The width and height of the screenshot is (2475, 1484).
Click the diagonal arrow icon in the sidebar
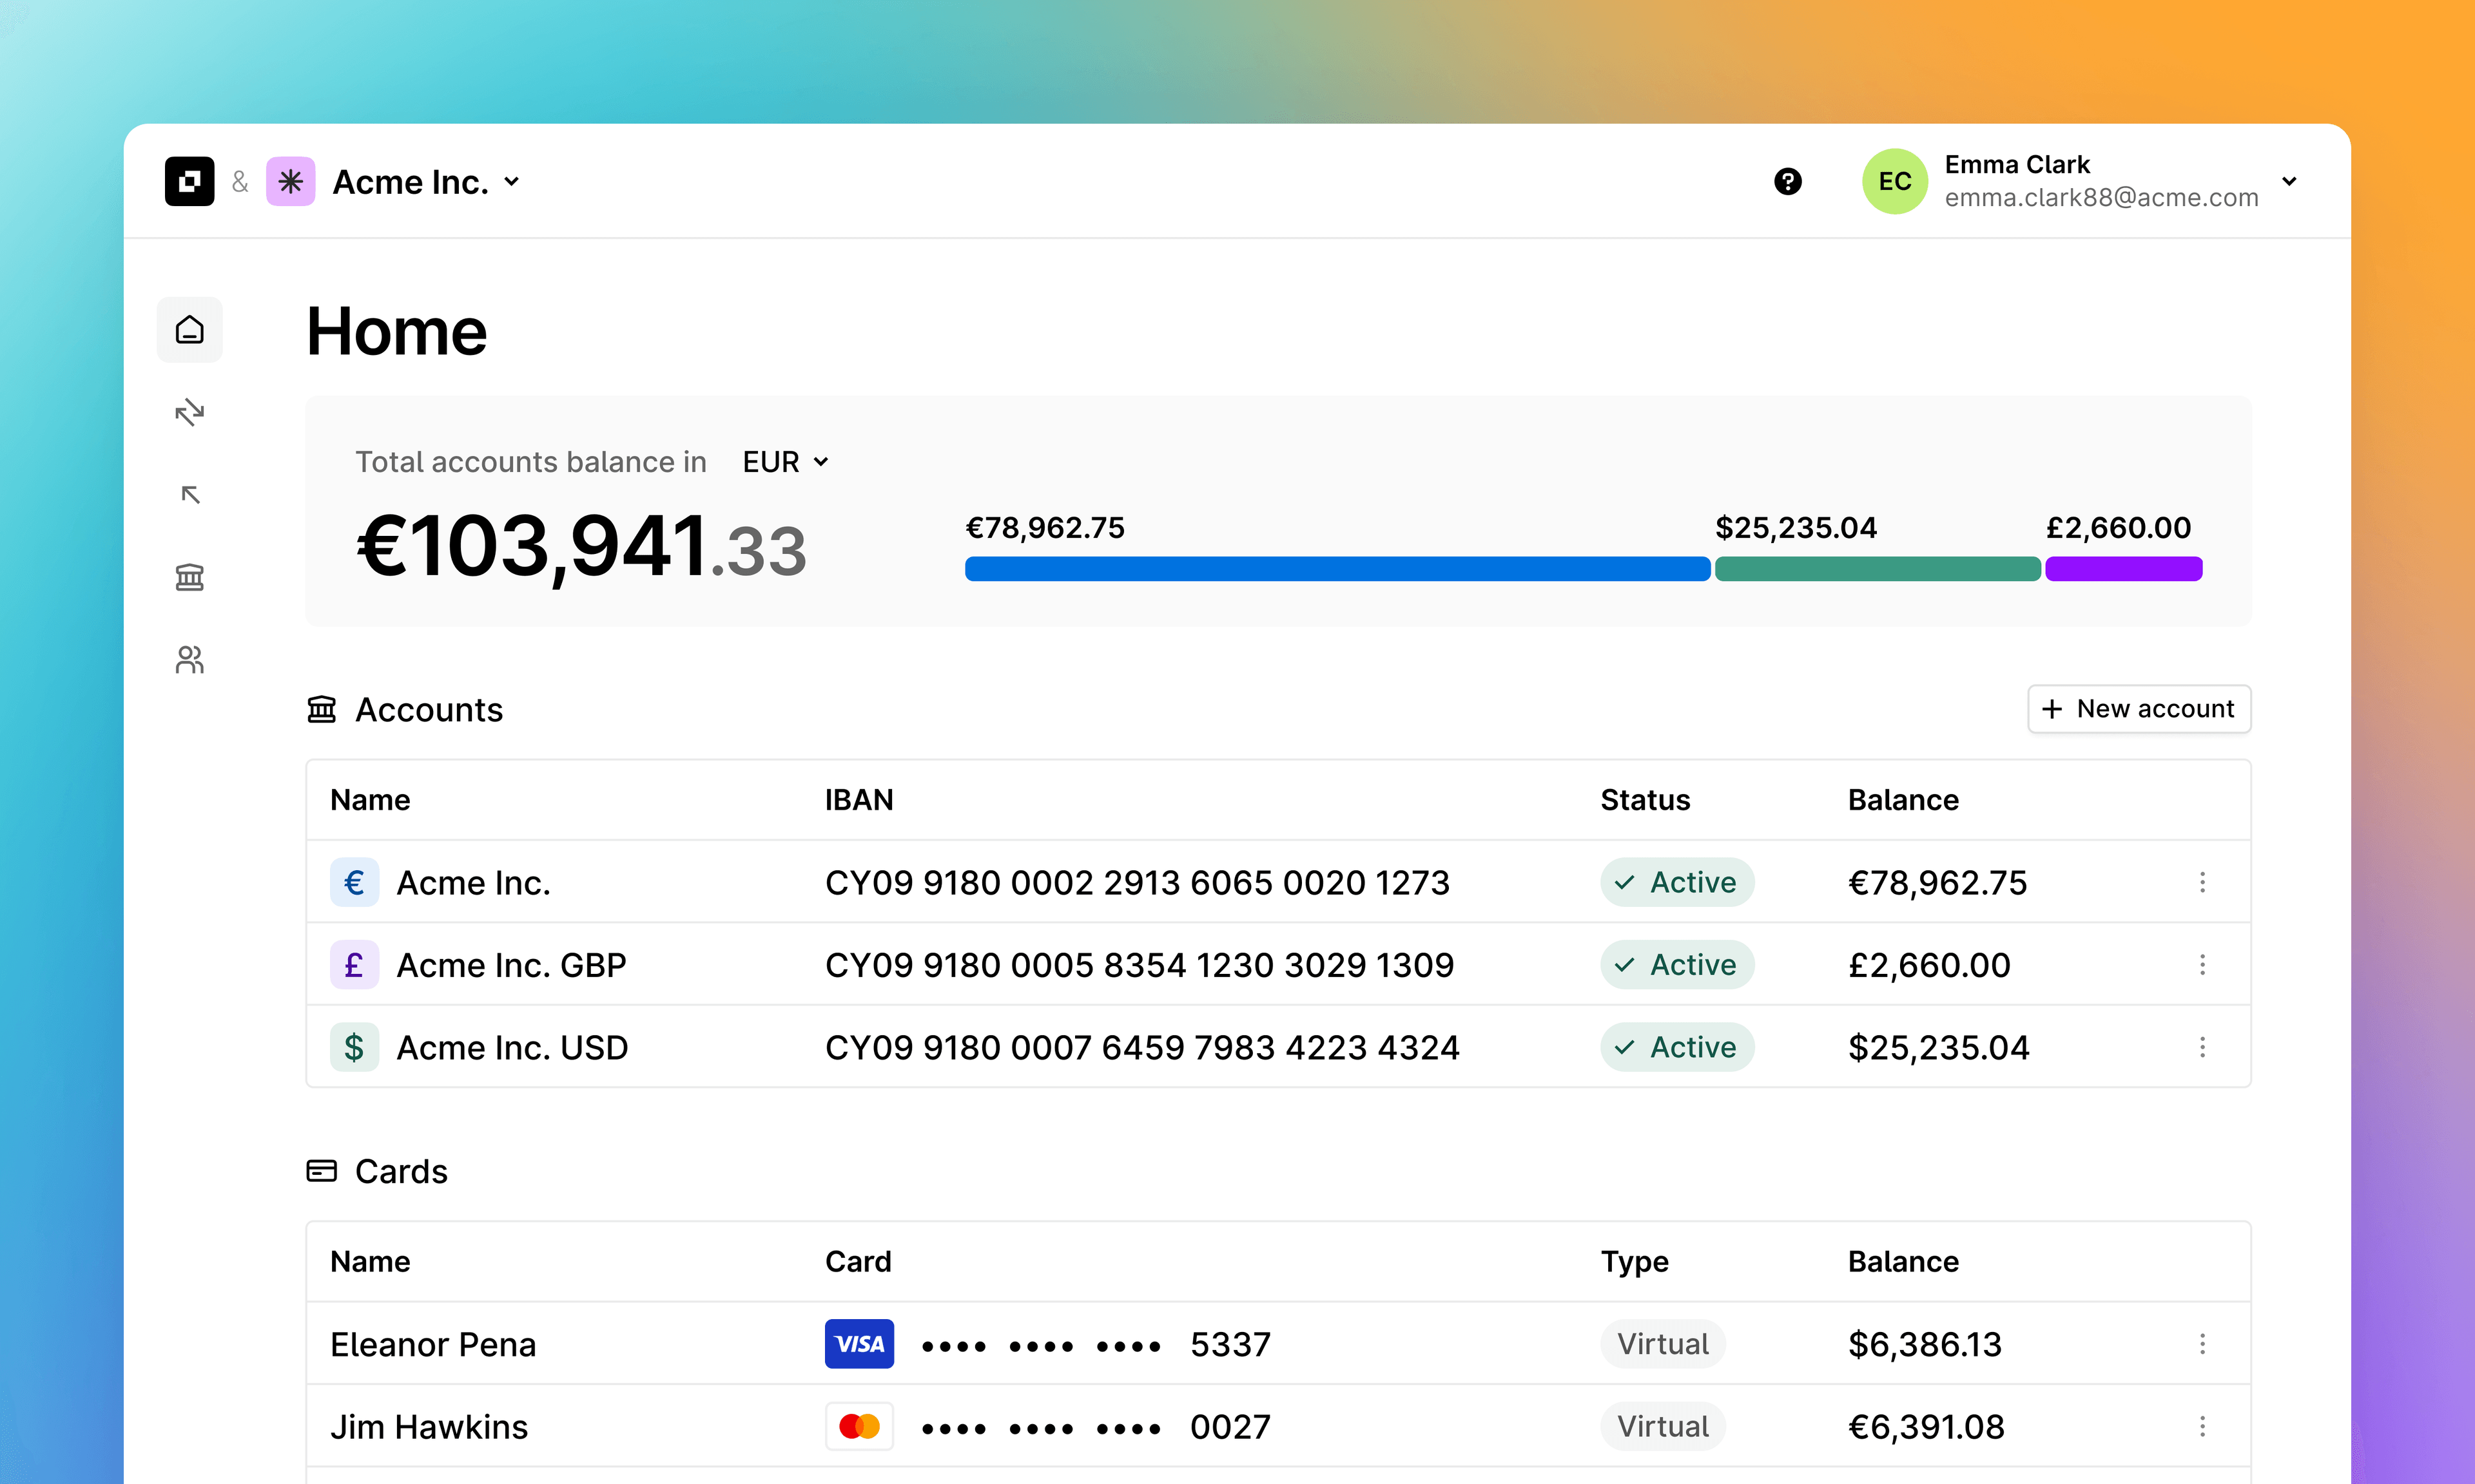[x=189, y=494]
